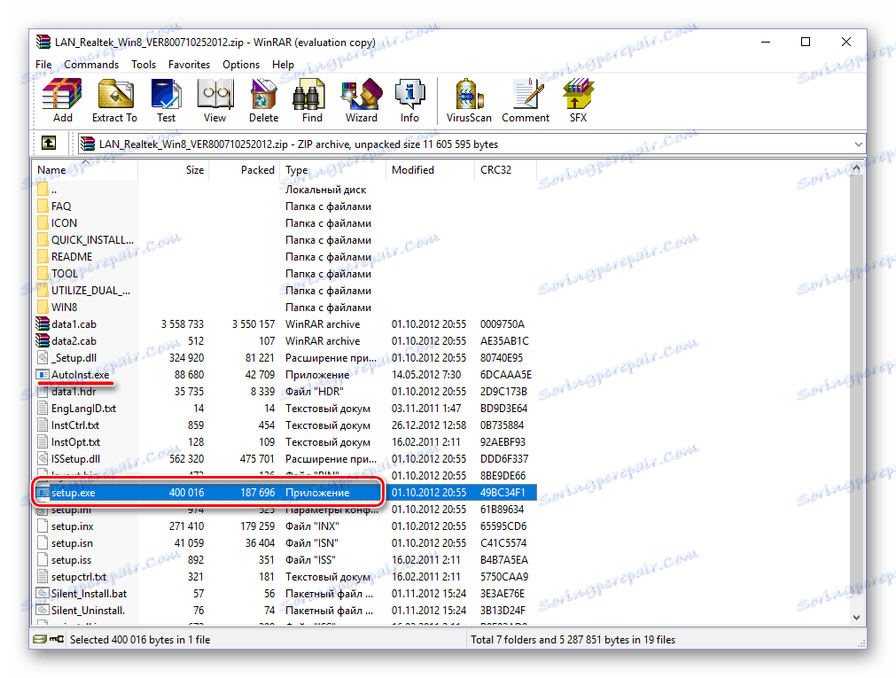Open the Favorites menu
This screenshot has height=678, width=896.
189,65
